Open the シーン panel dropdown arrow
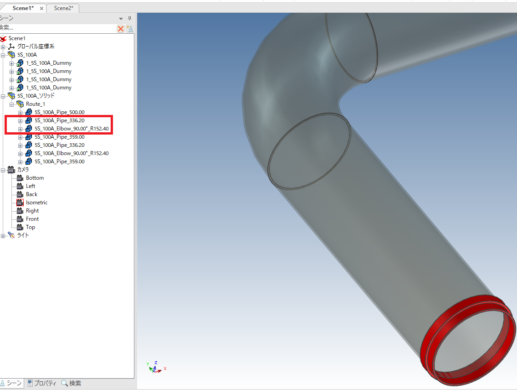Screen dimensions: 517x390 (121, 19)
